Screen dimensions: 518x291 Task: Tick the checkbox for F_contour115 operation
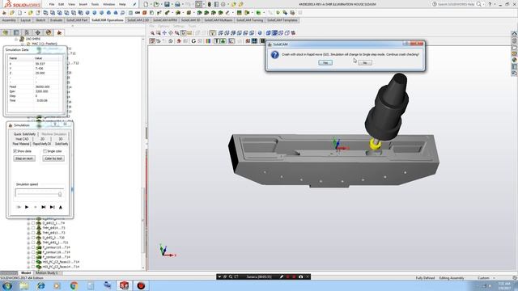pyautogui.click(x=33, y=247)
